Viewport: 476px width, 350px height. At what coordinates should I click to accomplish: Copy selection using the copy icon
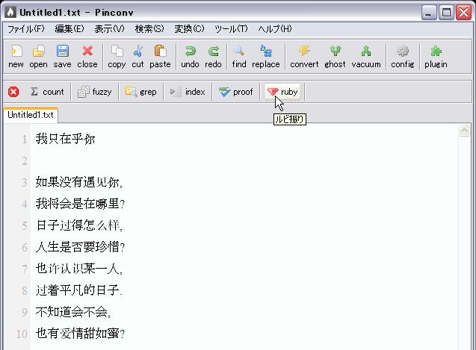117,57
